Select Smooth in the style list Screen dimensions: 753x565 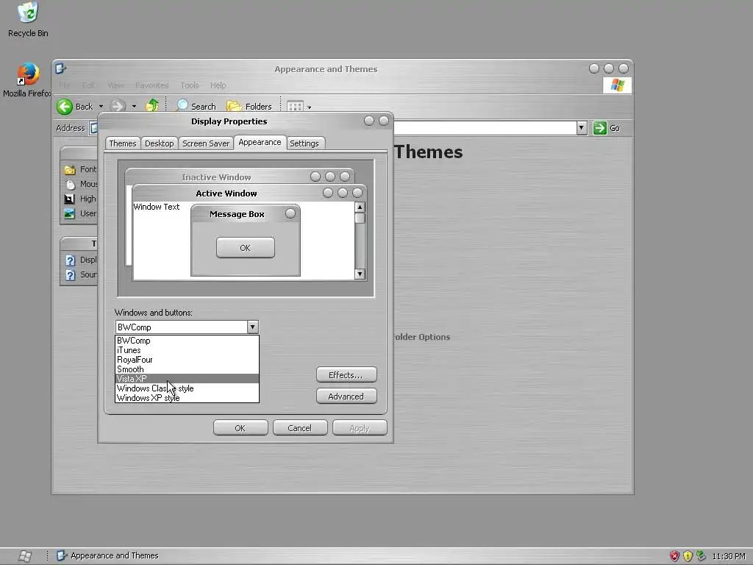click(x=188, y=369)
